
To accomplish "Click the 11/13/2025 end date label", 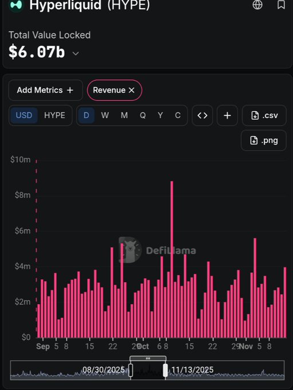I will click(192, 369).
